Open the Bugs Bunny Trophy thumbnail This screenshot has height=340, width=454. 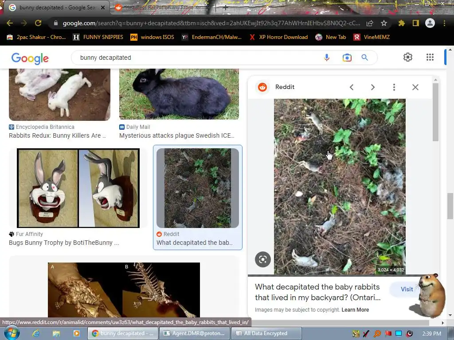click(78, 188)
